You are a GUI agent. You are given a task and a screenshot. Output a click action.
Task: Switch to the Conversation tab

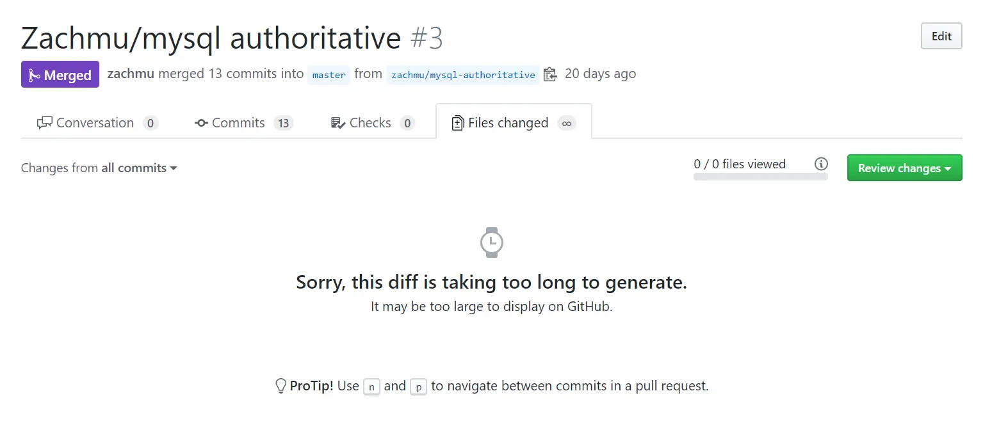(x=95, y=123)
